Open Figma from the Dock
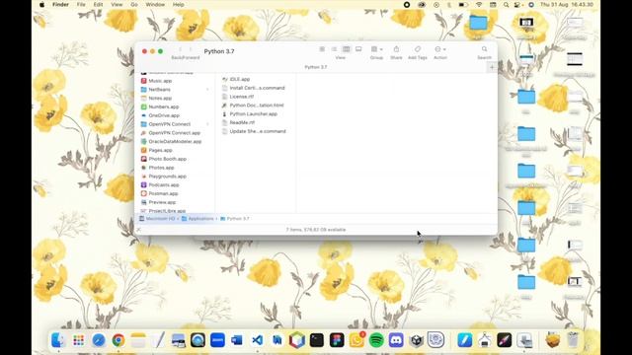This screenshot has height=355, width=632. [337, 340]
